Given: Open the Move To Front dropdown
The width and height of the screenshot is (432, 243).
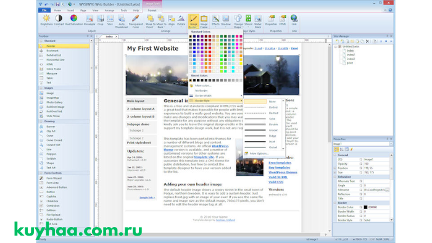Looking at the screenshot, I should coord(151,26).
